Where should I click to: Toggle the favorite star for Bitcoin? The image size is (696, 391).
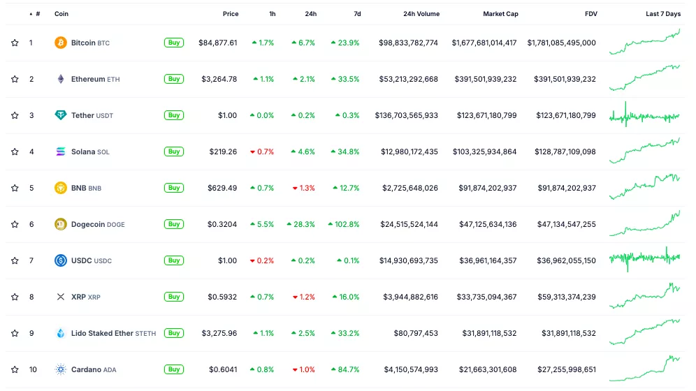tap(15, 43)
